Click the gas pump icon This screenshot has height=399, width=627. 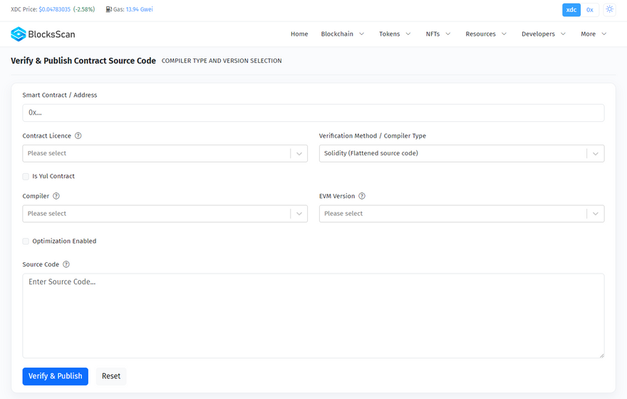tap(108, 9)
